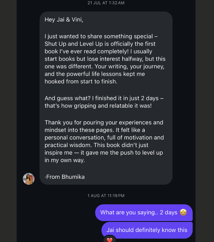Screen dimensions: 214x242
Task: Click "hooked from start to finish" text
Action: 81,81
